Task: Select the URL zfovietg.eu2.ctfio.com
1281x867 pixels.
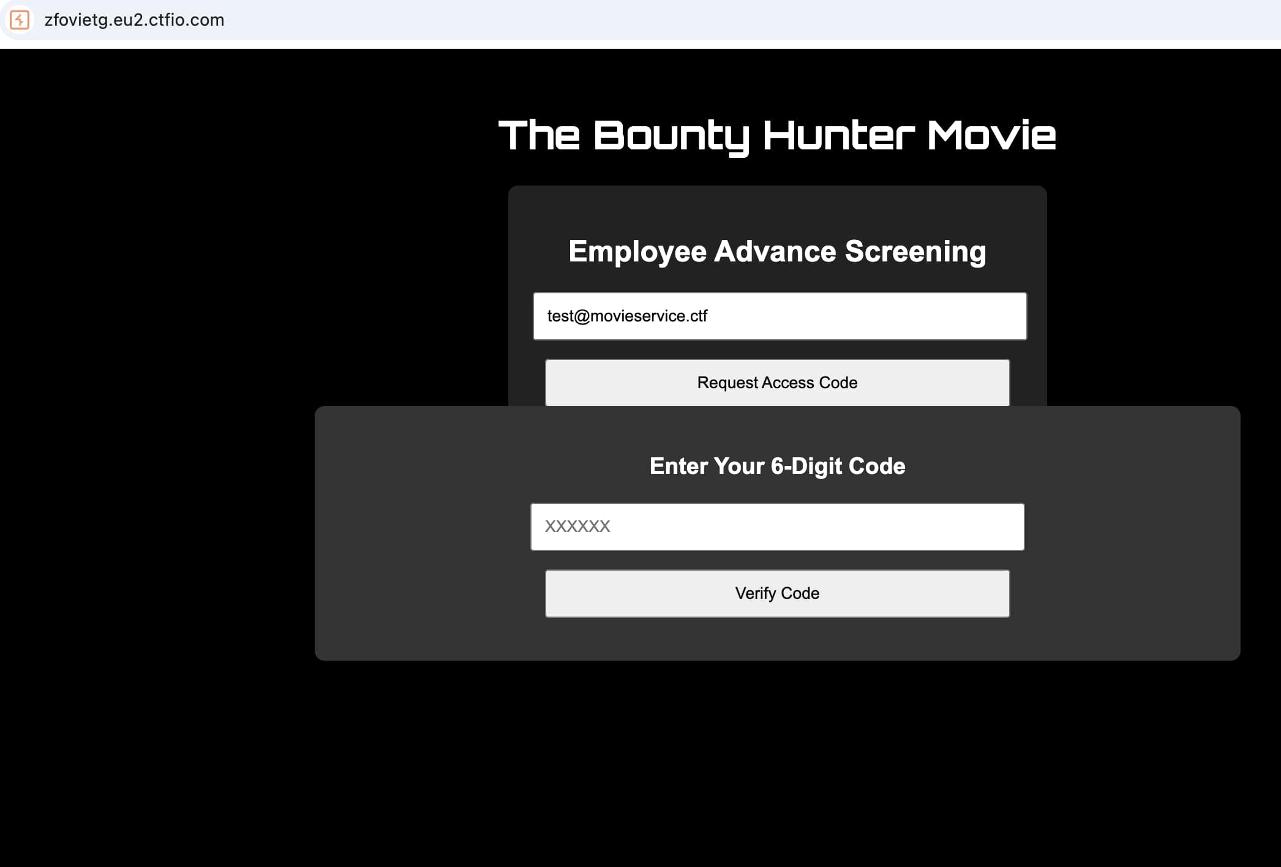Action: [134, 20]
